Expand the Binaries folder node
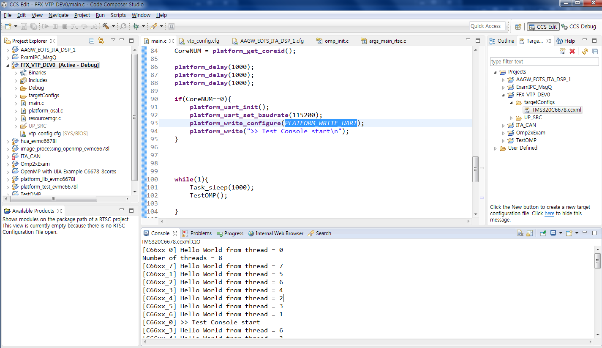The width and height of the screenshot is (602, 348). 16,73
